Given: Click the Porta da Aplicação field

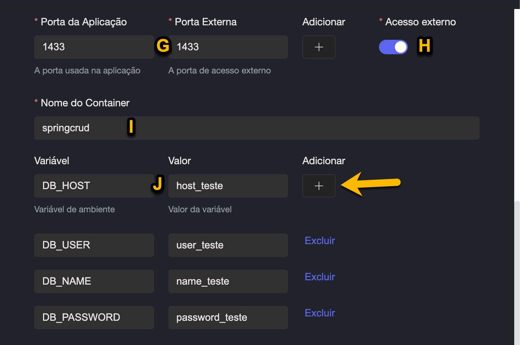Looking at the screenshot, I should [94, 47].
